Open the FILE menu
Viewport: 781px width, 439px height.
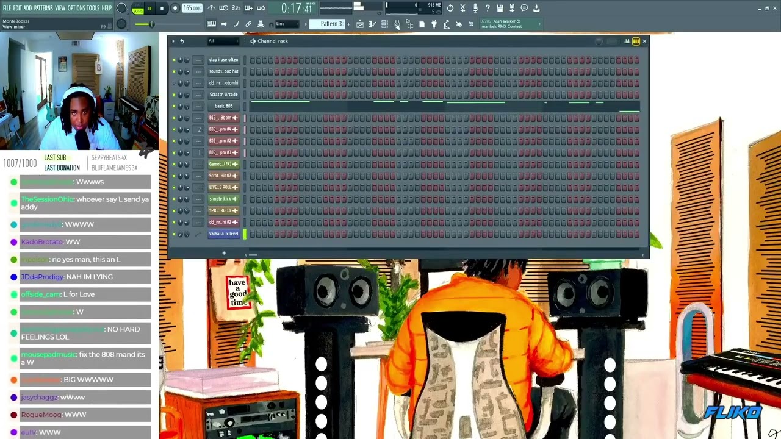pos(7,9)
